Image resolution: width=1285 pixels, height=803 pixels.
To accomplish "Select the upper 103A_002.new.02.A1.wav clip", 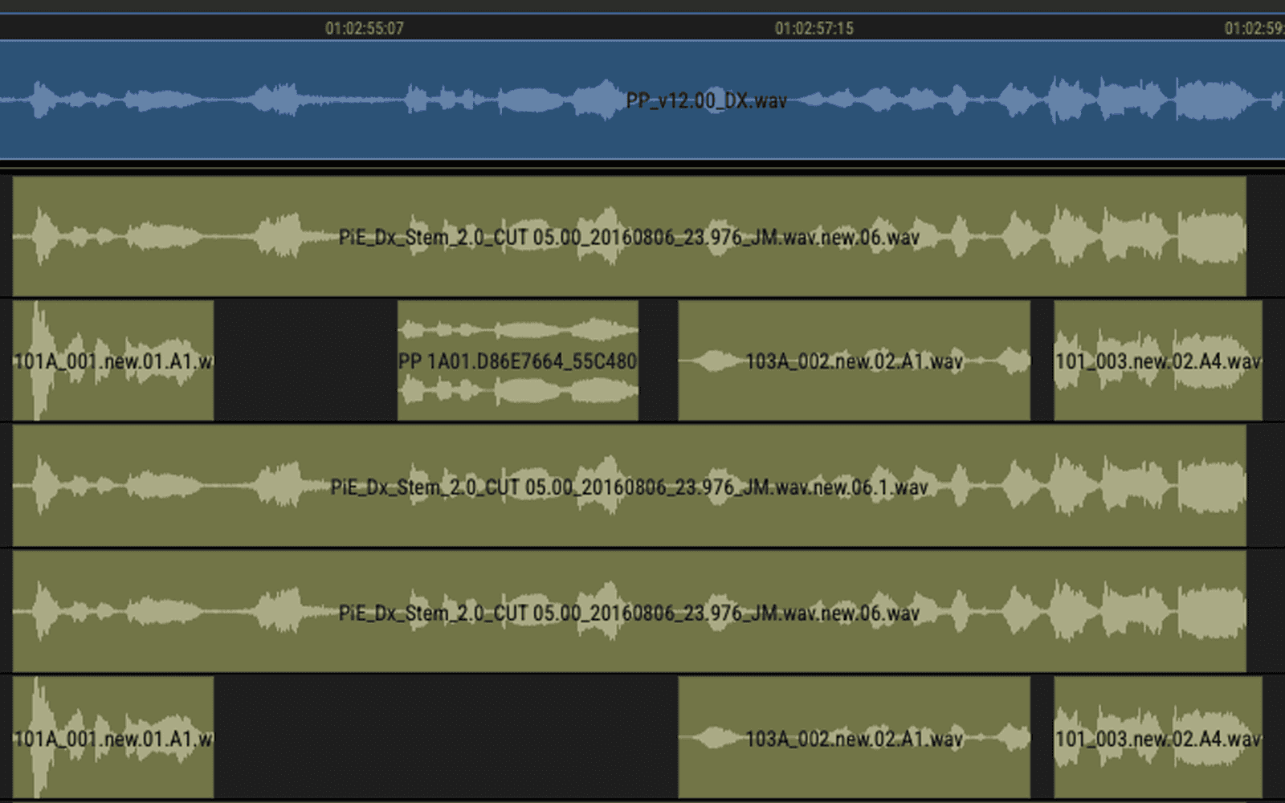I will tap(854, 361).
